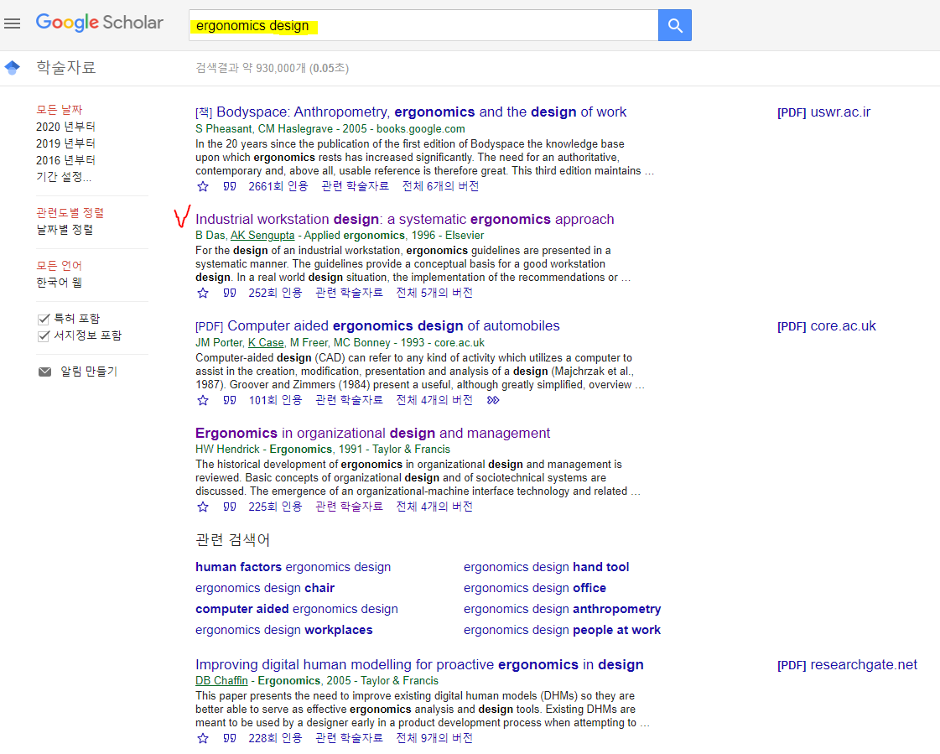Screen dimensions: 940x754
Task: Search related: ergonomics design chair
Action: [x=265, y=589]
